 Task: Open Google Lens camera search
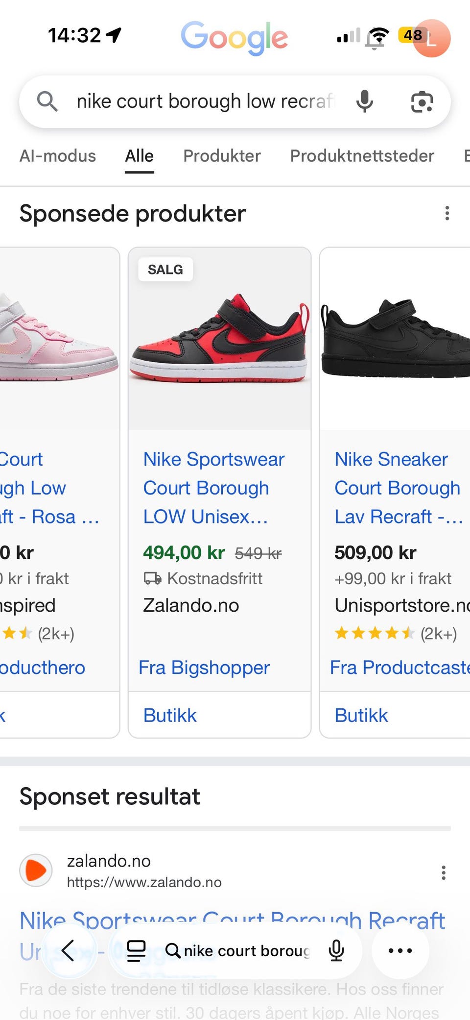point(422,101)
